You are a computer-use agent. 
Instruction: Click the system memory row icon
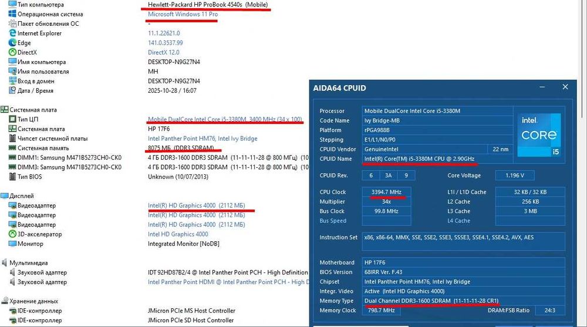click(x=12, y=148)
